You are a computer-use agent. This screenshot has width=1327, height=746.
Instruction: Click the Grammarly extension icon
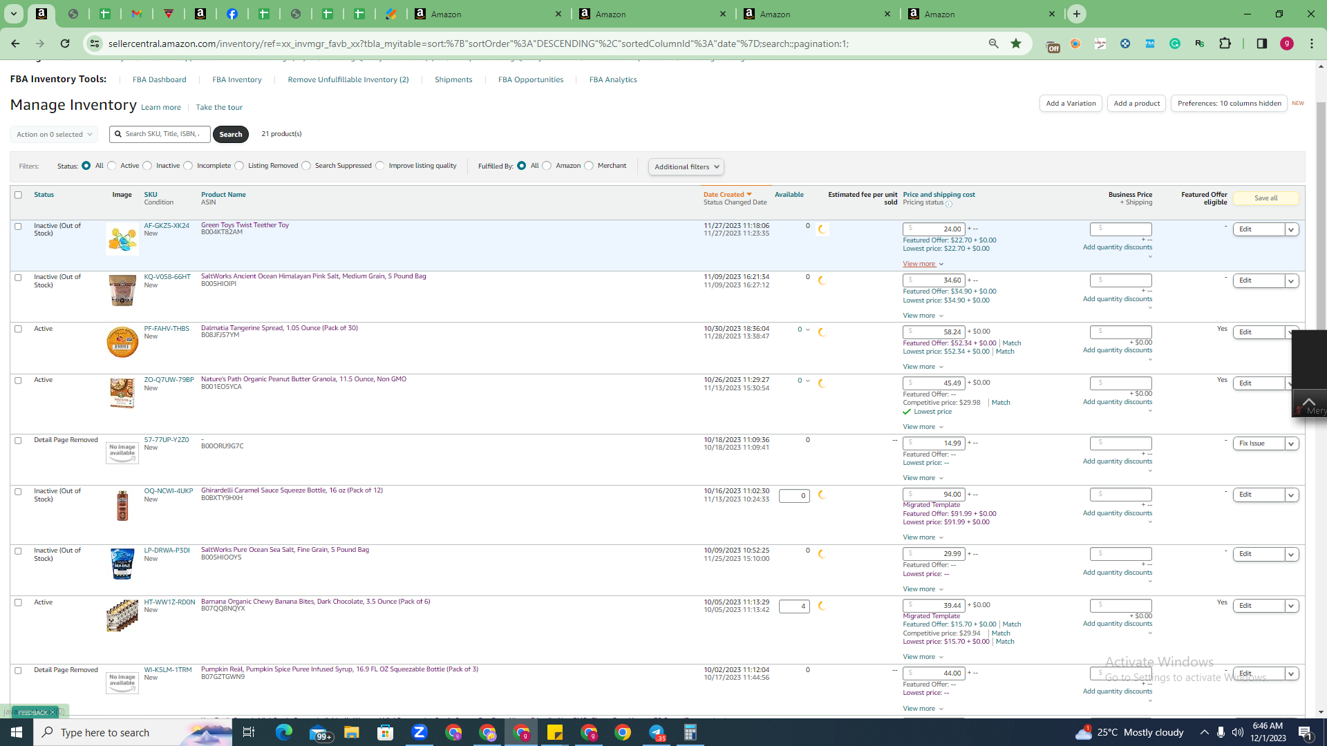(1175, 44)
